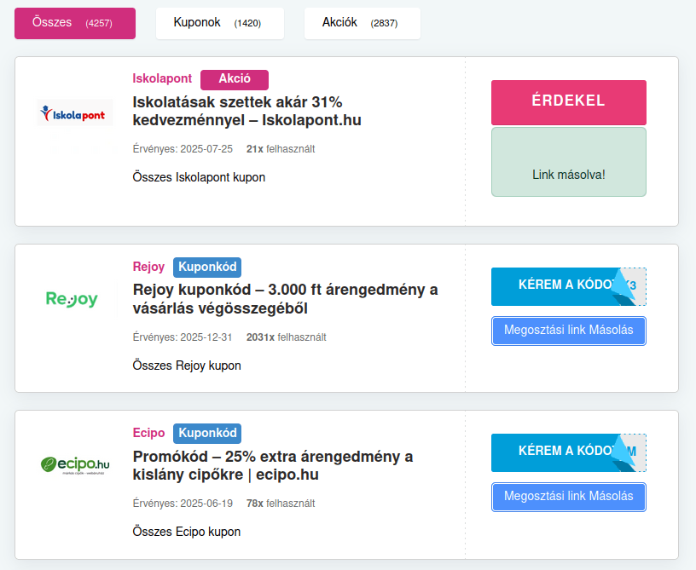The image size is (696, 570).
Task: Open the Ecipo store name link
Action: [x=148, y=433]
